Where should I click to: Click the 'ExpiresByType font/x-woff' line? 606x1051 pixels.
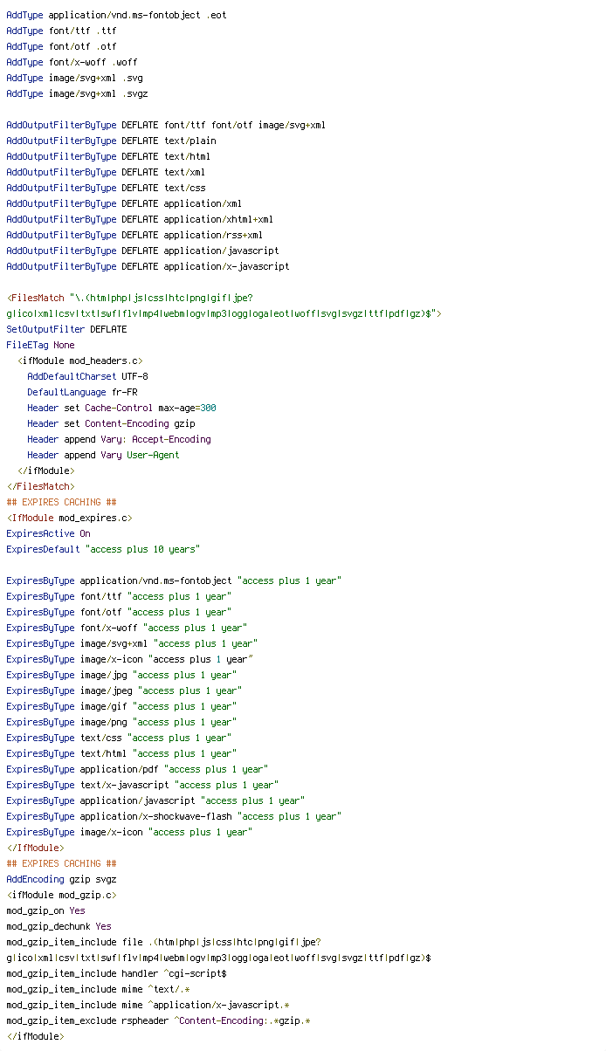[127, 628]
